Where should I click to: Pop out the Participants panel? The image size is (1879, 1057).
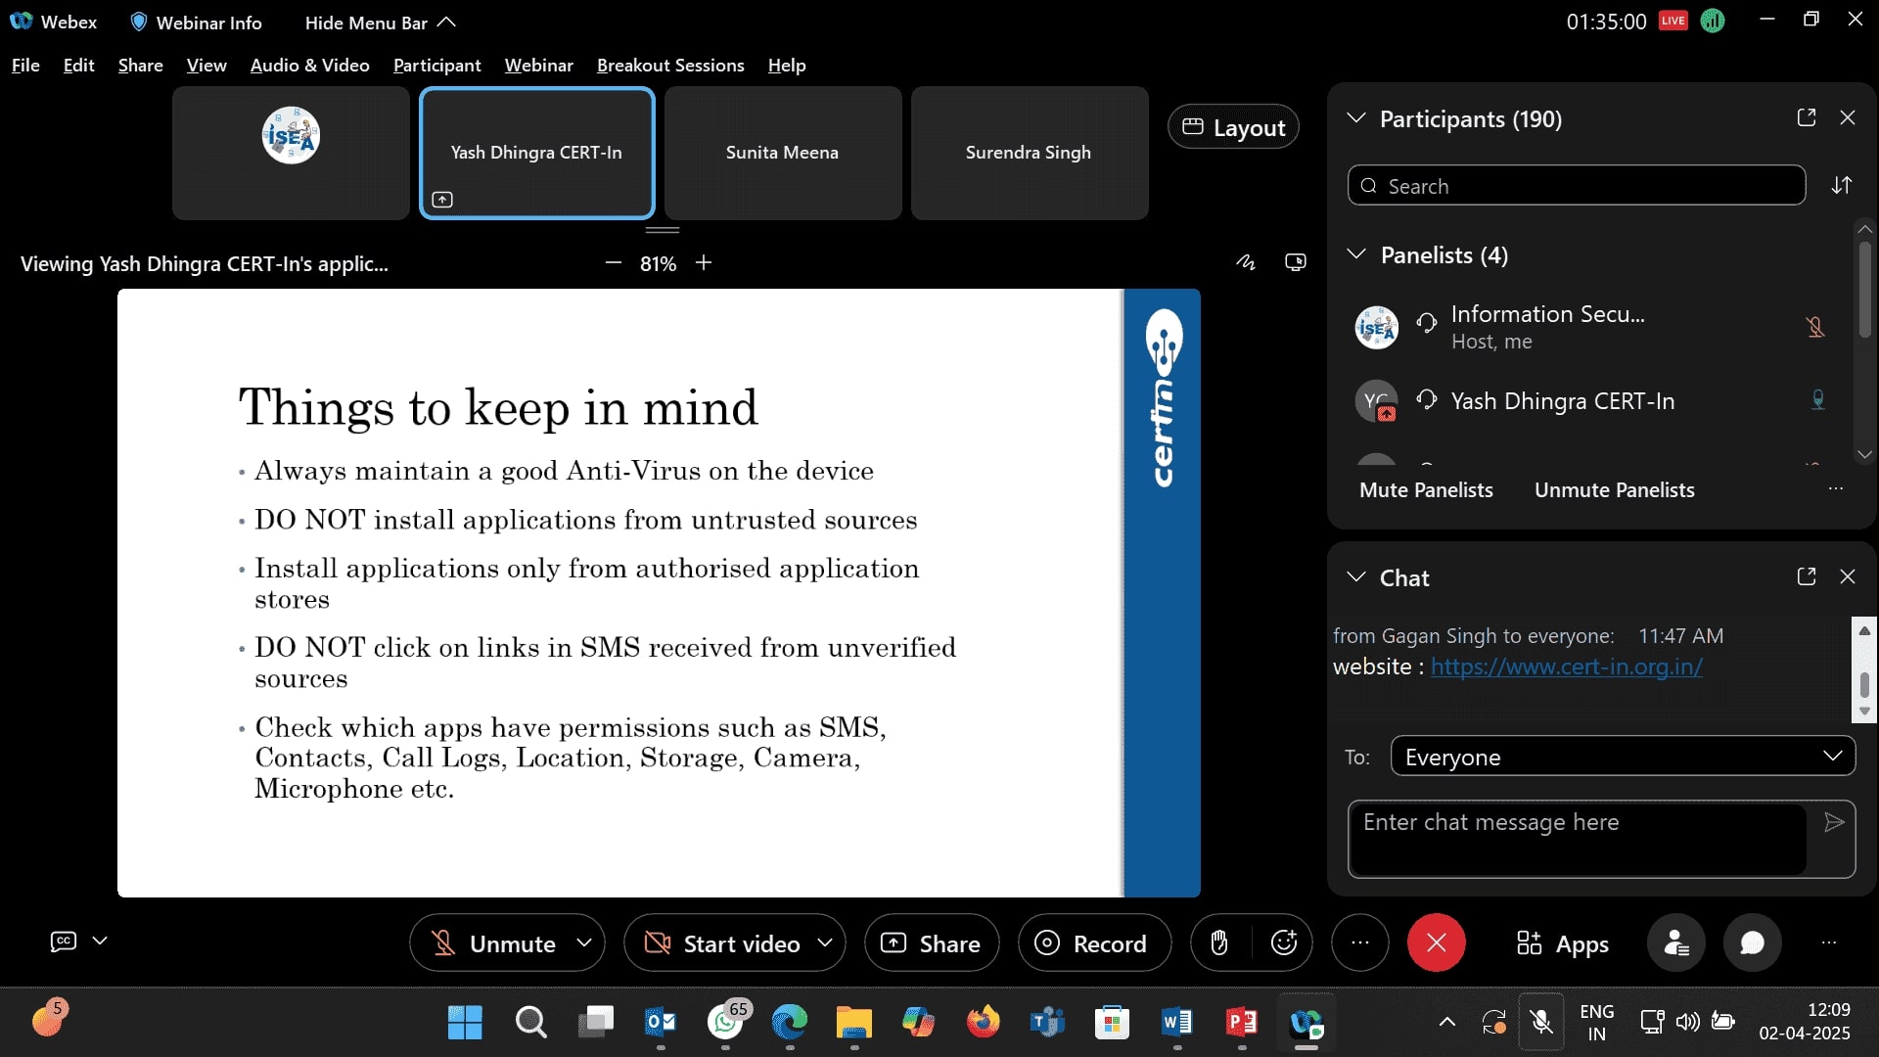point(1807,117)
